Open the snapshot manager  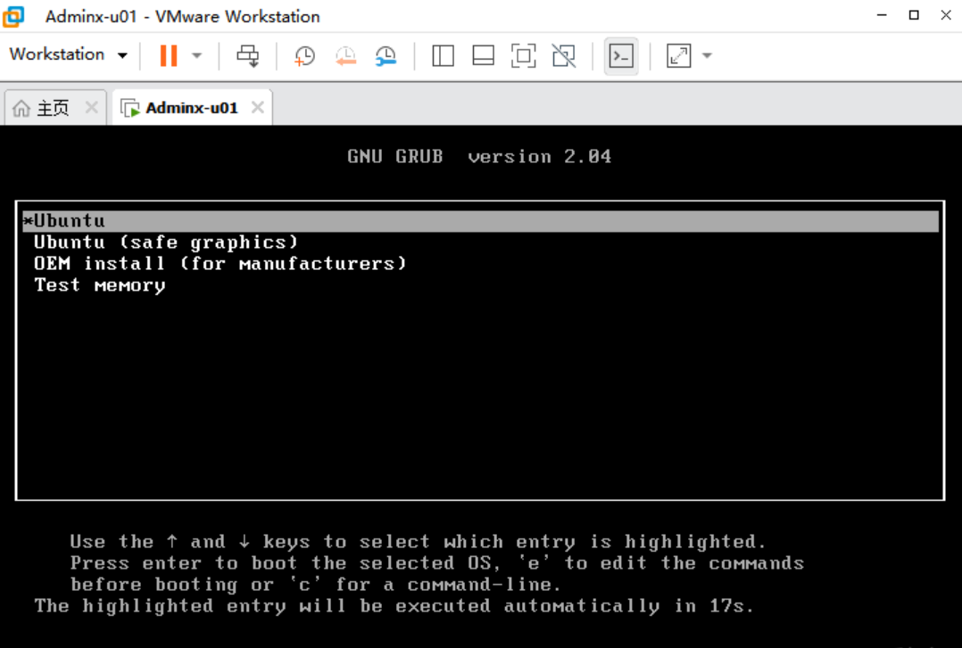coord(386,56)
